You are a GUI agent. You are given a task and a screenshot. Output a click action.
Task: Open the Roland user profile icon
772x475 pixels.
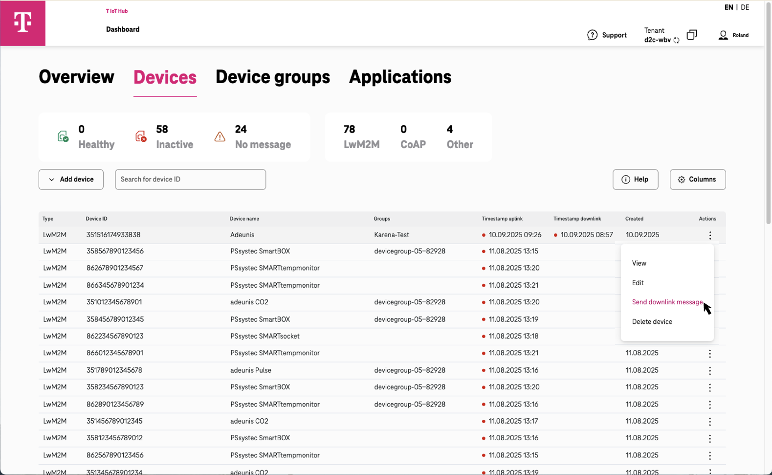point(723,35)
